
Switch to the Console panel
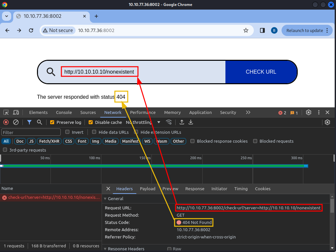tap(64, 112)
